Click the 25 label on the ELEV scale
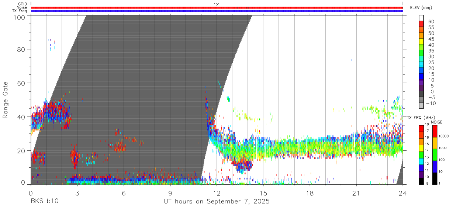Screen dimensions: 453x209 431,63
